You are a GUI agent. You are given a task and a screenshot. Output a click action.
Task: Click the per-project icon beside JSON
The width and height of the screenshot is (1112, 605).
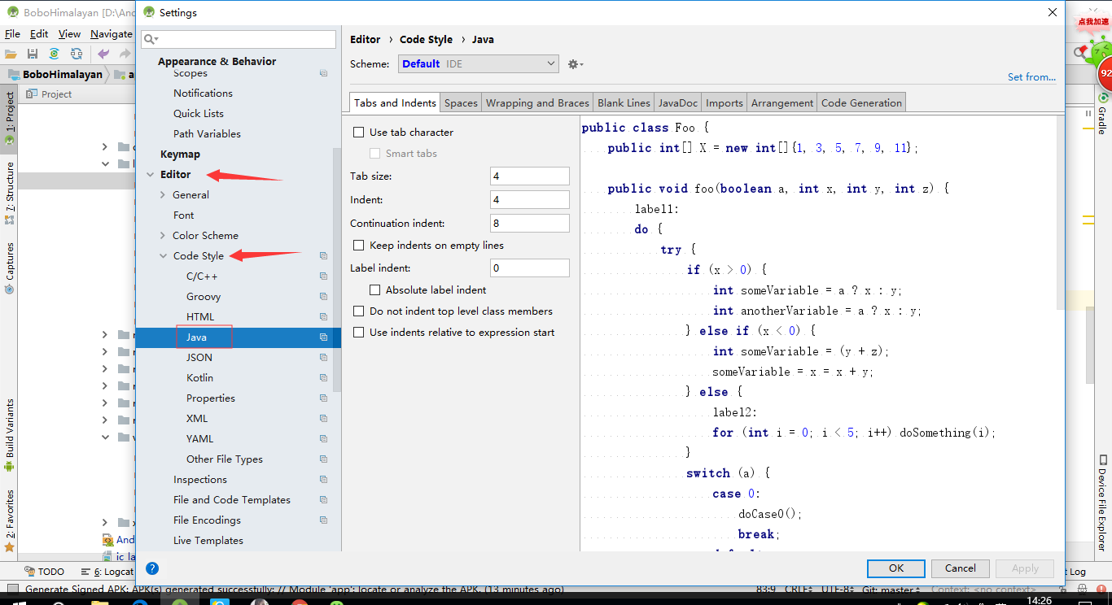pyautogui.click(x=323, y=358)
